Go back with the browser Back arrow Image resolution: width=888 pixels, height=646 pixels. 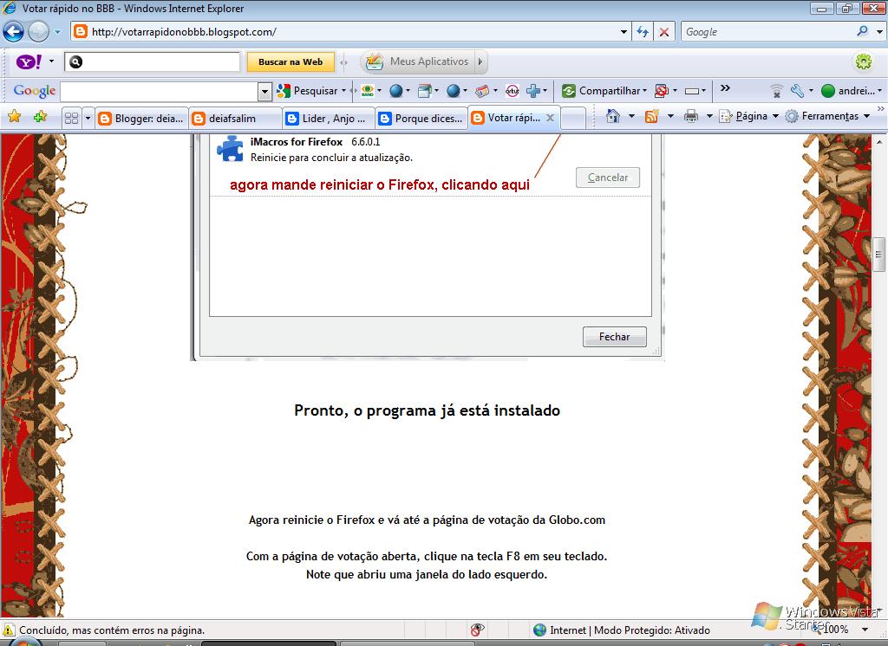pos(14,32)
